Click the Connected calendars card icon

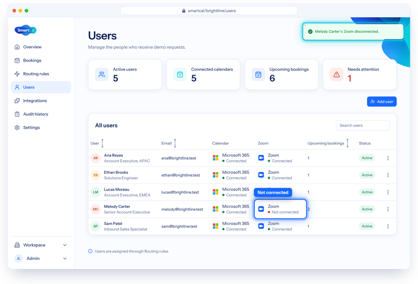pyautogui.click(x=180, y=74)
